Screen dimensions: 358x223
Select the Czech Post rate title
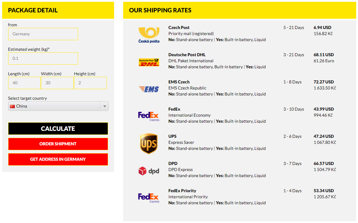coord(179,27)
